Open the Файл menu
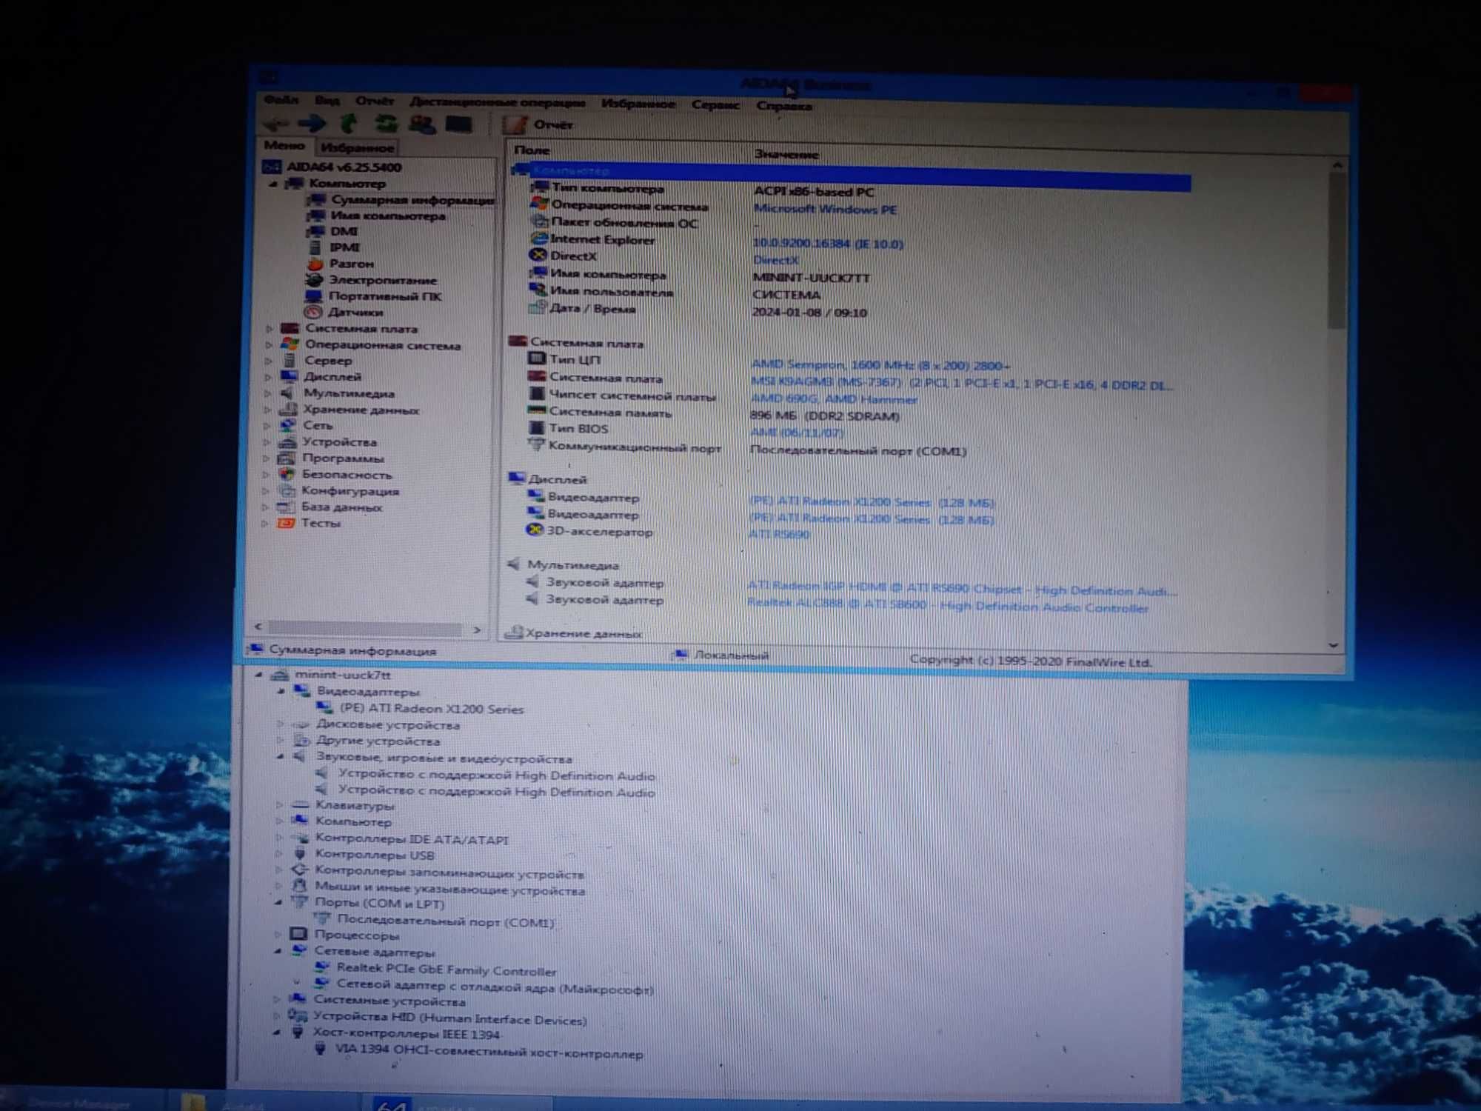This screenshot has width=1481, height=1111. (281, 99)
